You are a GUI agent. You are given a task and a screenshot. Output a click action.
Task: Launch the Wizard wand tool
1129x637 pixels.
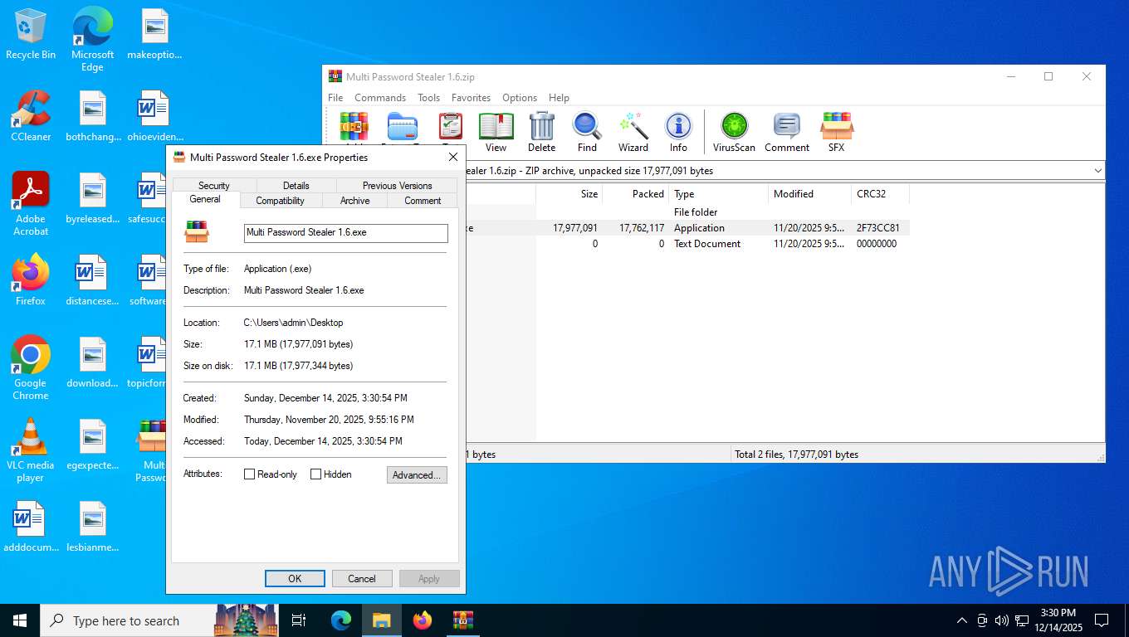(x=633, y=133)
